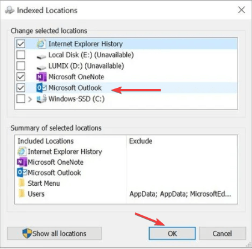Click the Windows-SSD (C:) drive icon
Viewport: 252px width, 249px height.
[x=41, y=99]
